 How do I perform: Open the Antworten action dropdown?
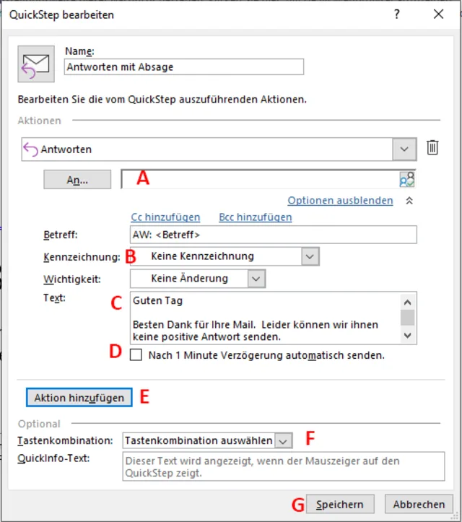coord(404,149)
